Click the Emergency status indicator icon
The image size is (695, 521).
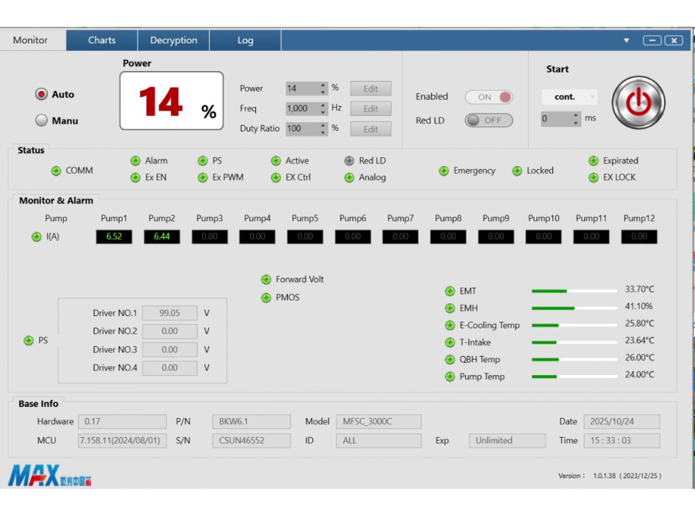click(x=444, y=171)
